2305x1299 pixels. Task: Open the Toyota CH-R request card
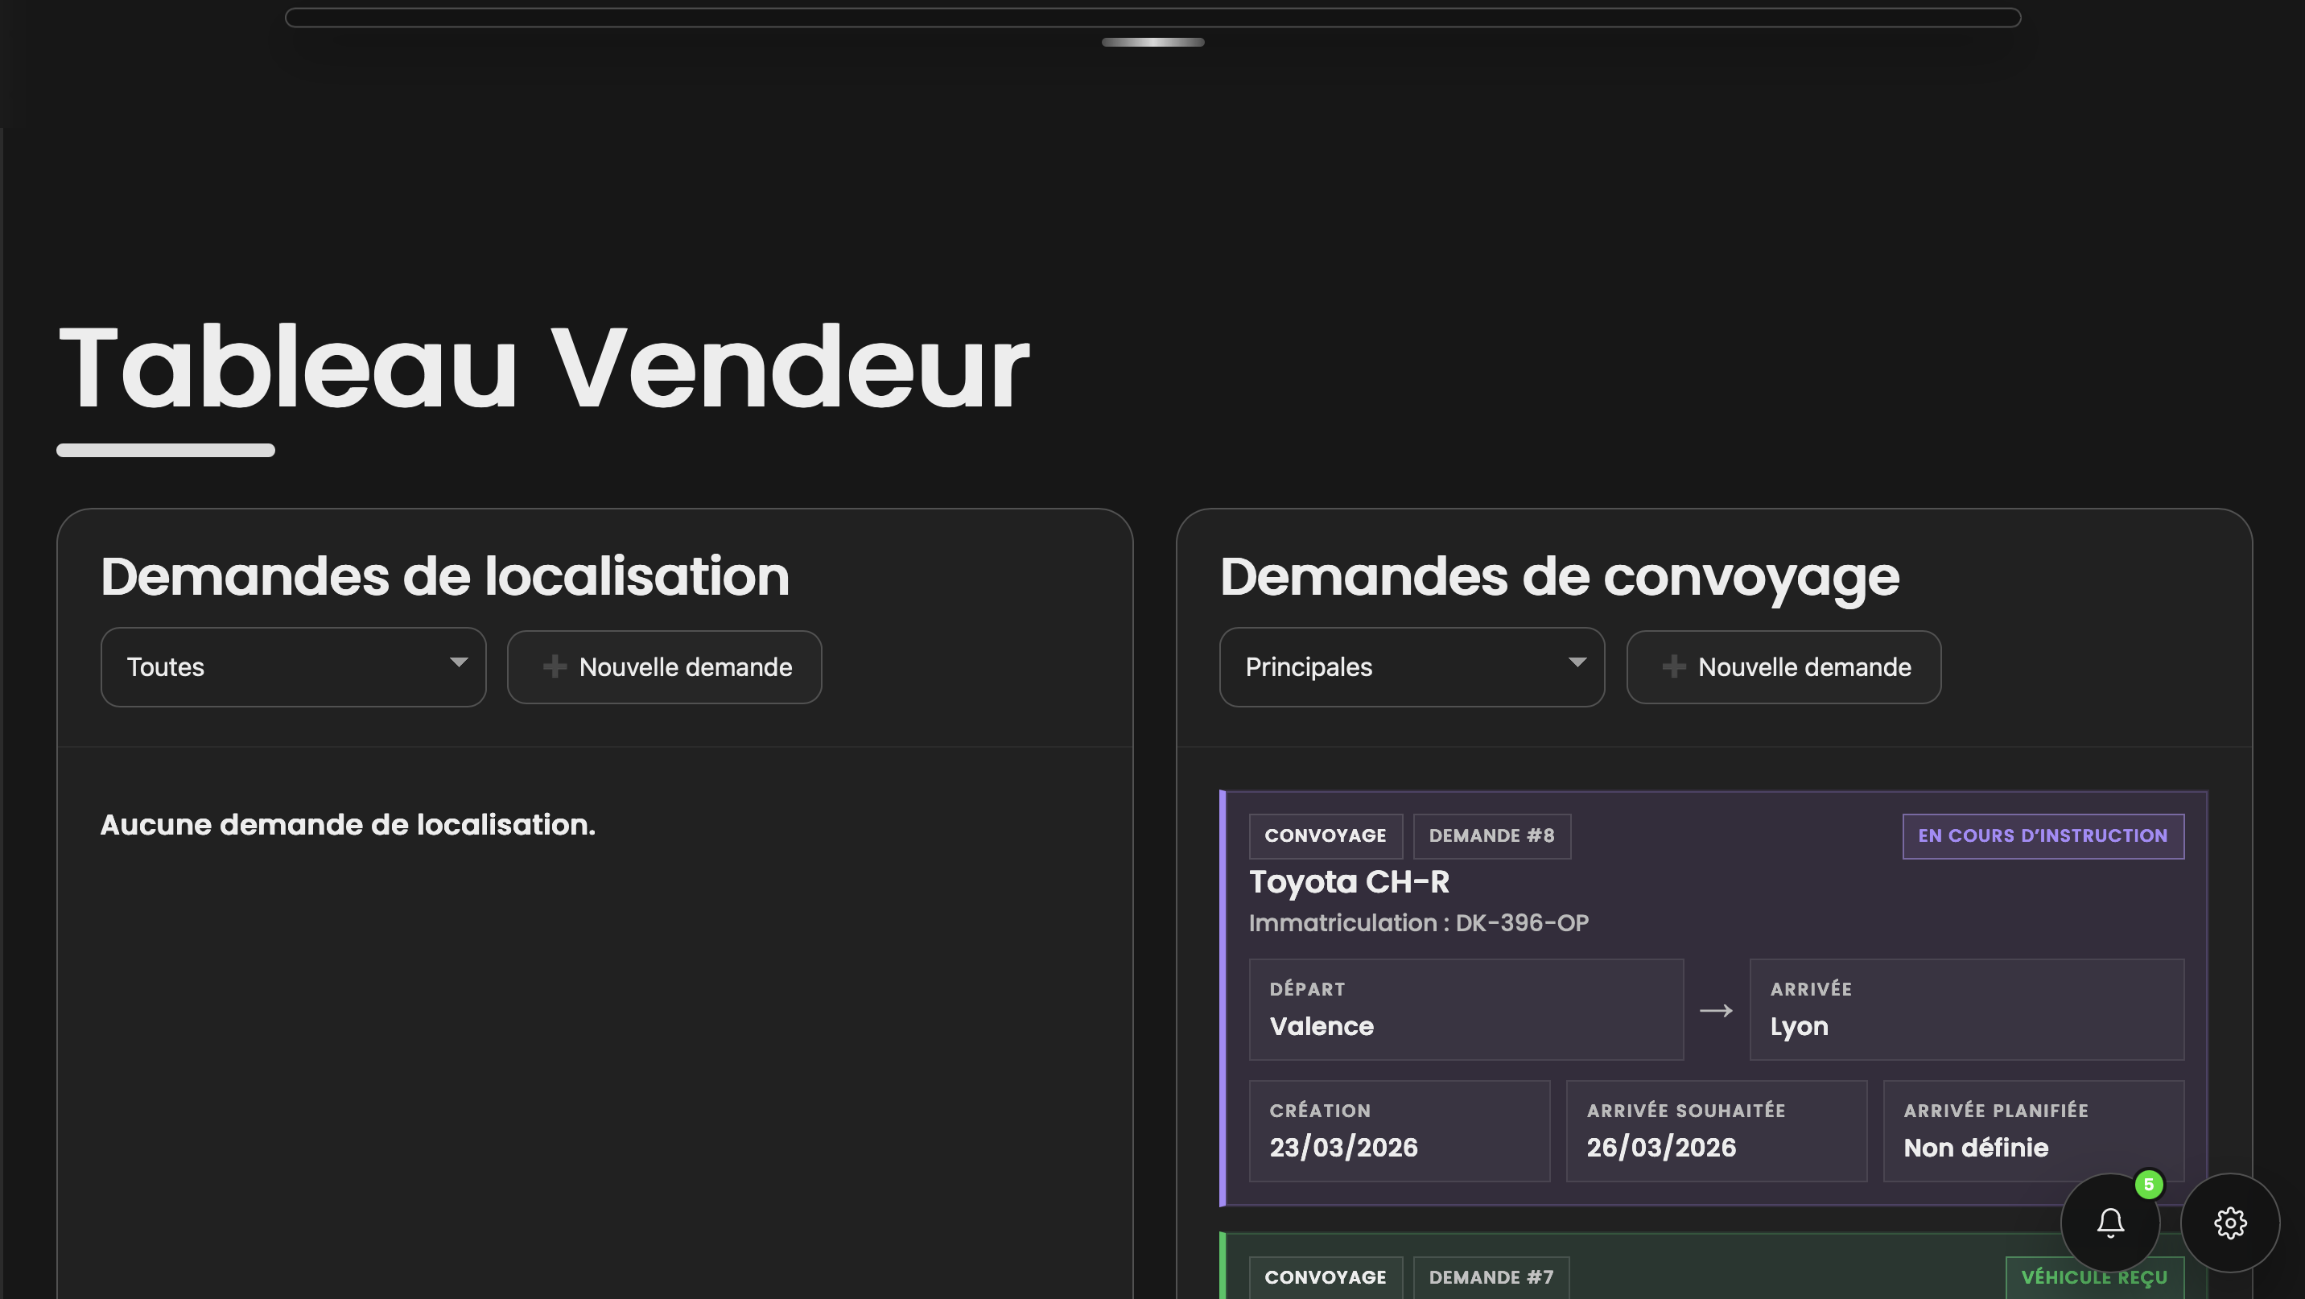(x=1348, y=882)
